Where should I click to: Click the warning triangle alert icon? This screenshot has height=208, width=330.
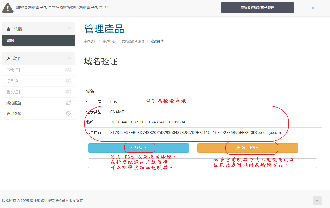click(x=8, y=8)
